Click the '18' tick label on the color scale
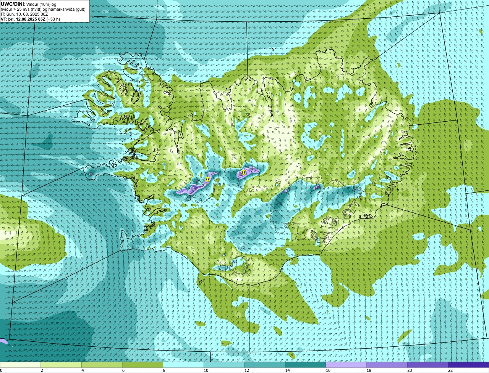Screen dimensions: 489x373 point(369,370)
